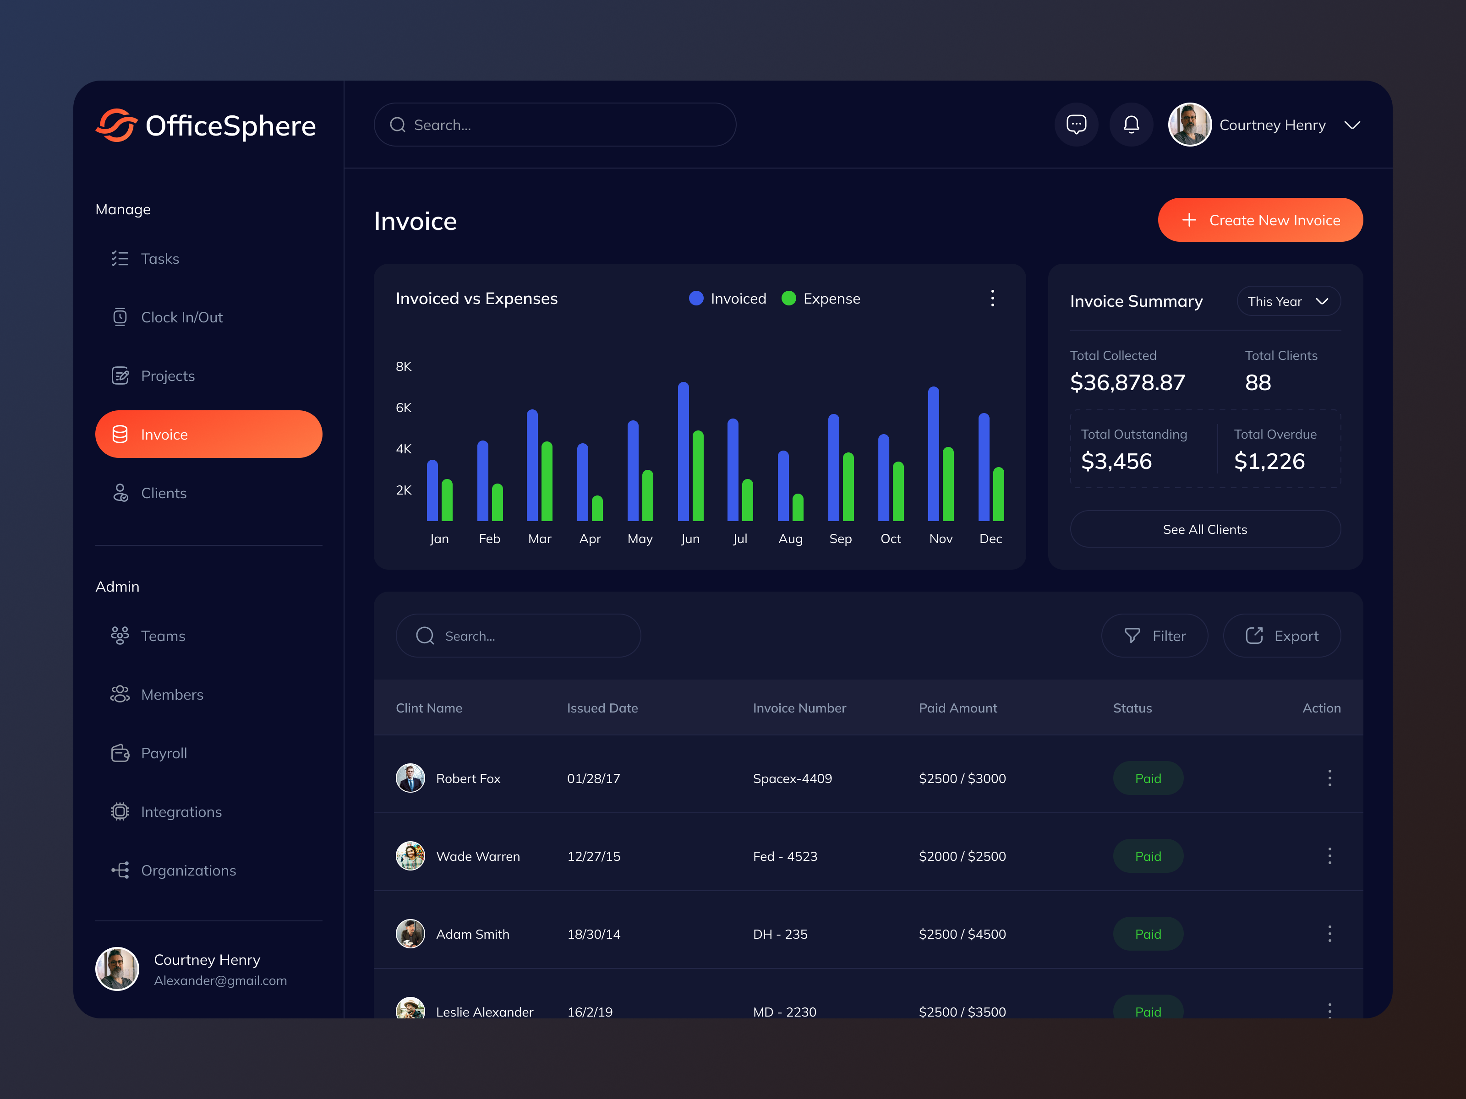Select the Tasks icon in the sidebar
Viewport: 1466px width, 1099px height.
click(x=120, y=259)
